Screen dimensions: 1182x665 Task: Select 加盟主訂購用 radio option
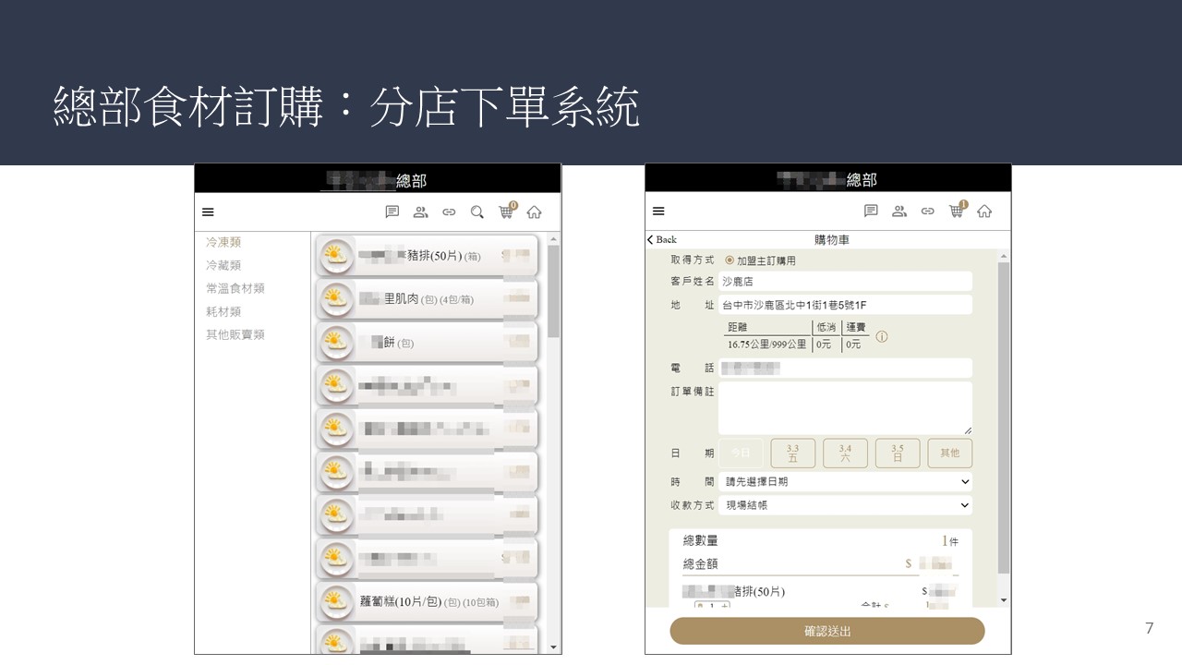[730, 260]
